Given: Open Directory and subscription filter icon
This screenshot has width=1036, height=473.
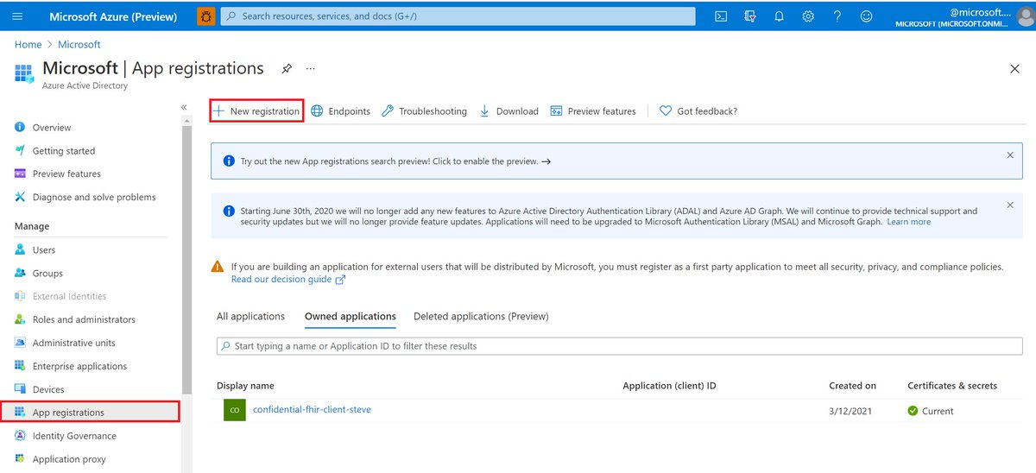Looking at the screenshot, I should pos(750,16).
